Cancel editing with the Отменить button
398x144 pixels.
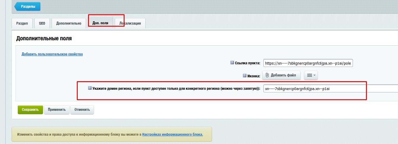[x=82, y=110]
